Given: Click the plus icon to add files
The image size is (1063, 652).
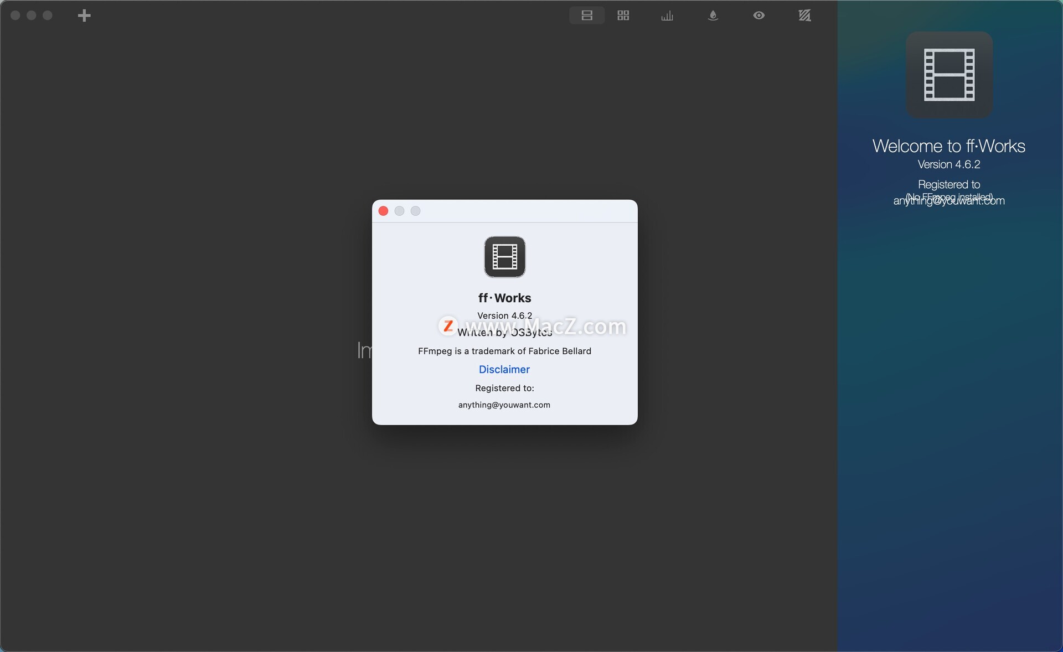Looking at the screenshot, I should tap(84, 15).
